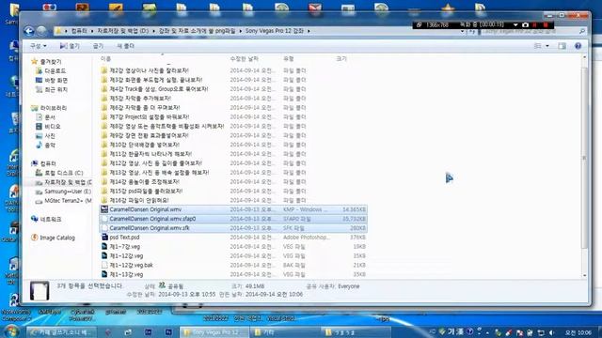This screenshot has height=338, width=602.
Task: Click the file list vertical scrollbar
Action: click(584, 157)
